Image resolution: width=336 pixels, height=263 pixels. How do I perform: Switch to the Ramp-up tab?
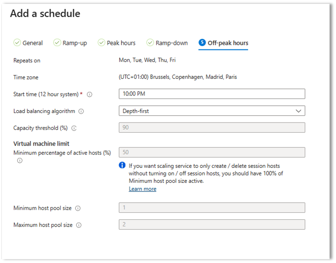tap(74, 43)
